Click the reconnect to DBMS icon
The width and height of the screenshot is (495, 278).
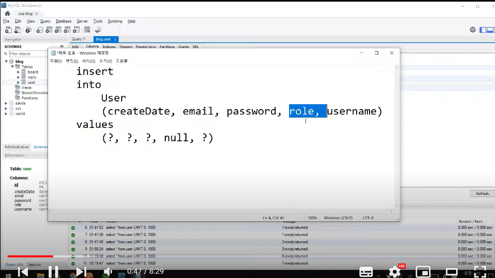(x=98, y=30)
